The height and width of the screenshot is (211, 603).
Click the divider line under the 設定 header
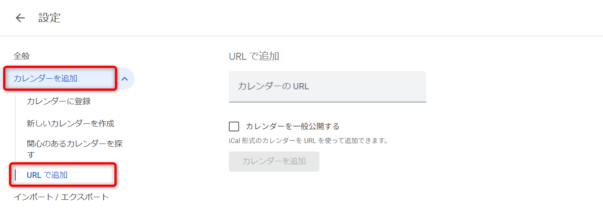[301, 36]
